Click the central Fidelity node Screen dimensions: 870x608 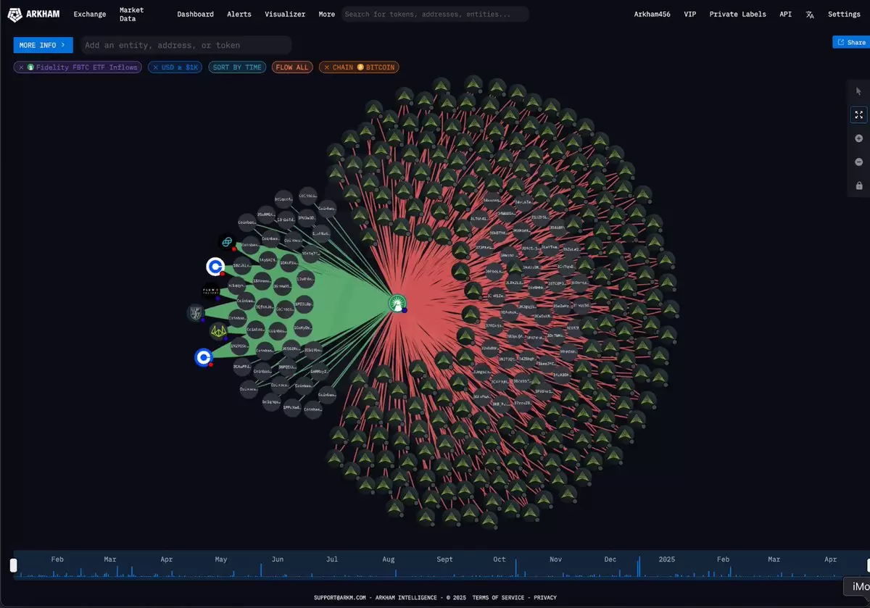tap(397, 304)
